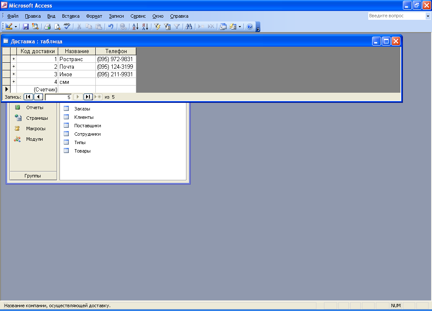This screenshot has height=311, width=432.
Task: Click the 'Код доставки' column header
Action: pyautogui.click(x=38, y=51)
